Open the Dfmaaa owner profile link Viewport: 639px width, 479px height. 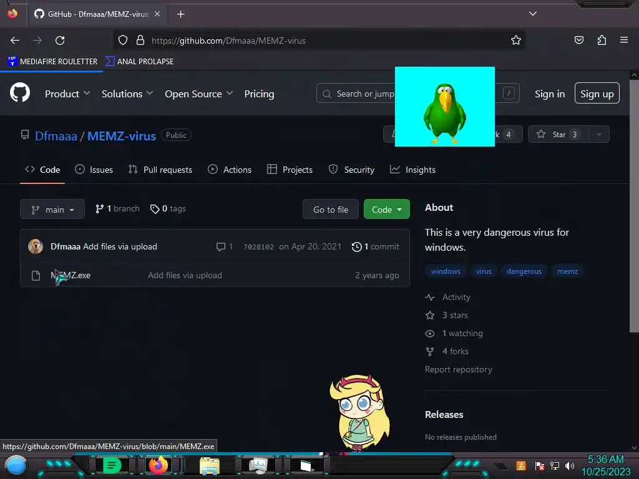click(x=56, y=136)
